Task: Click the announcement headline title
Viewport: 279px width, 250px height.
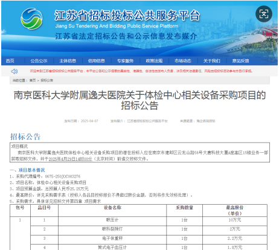Action: point(139,100)
